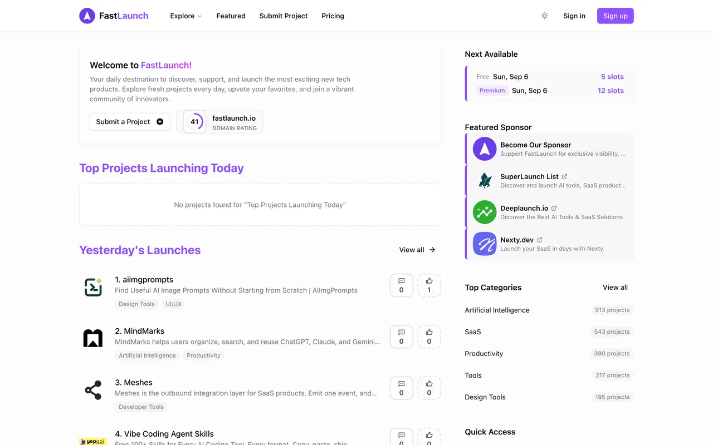Open the 3. Meshes project title
This screenshot has width=713, height=445.
(134, 383)
